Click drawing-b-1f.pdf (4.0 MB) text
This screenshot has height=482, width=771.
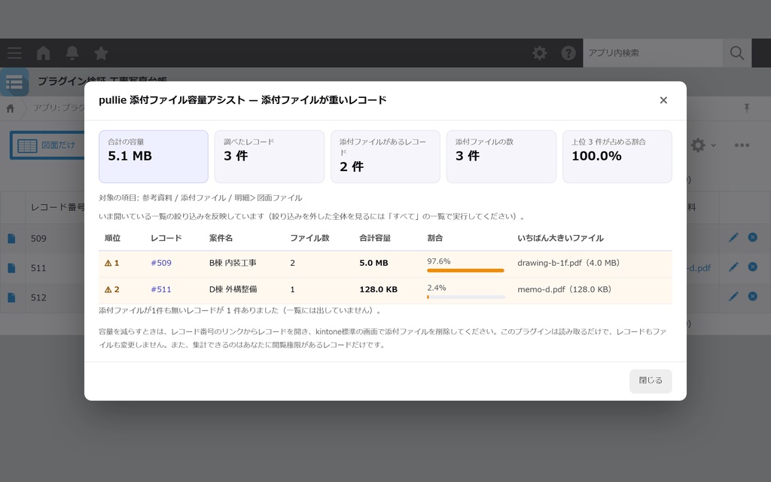(568, 263)
